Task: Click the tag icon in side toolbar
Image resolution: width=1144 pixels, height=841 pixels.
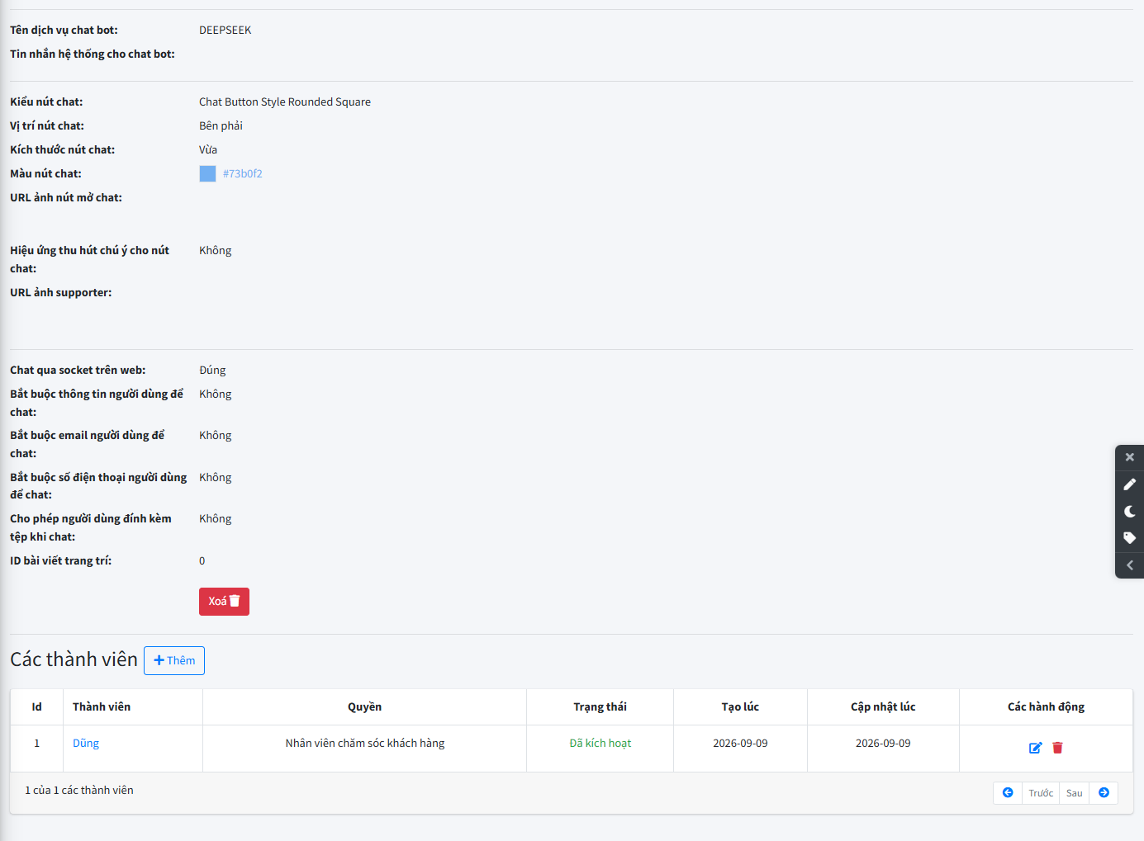Action: click(1129, 538)
